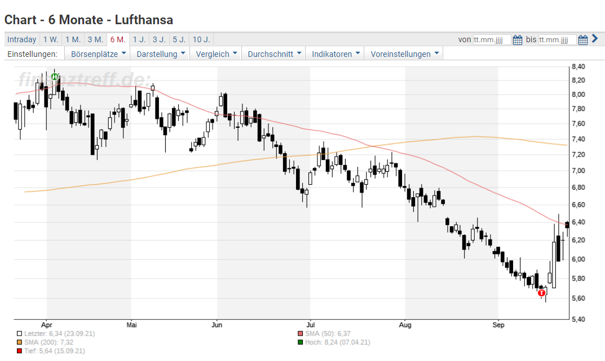This screenshot has width=605, height=361.
Task: Select the 6 M. timeframe tab
Action: 118,39
